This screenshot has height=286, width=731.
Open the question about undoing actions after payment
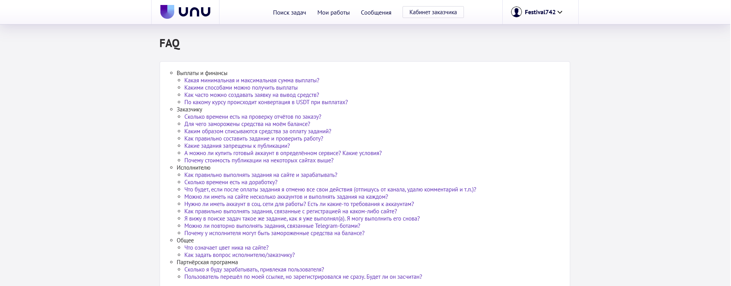point(330,190)
